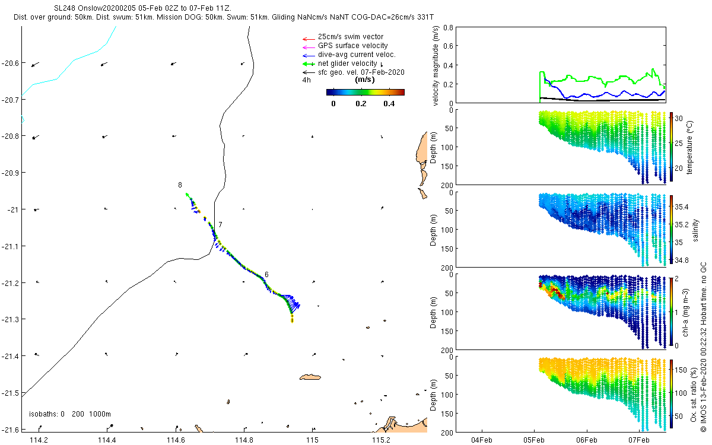Click track day marker '7' on the map
Viewport: 712px width, 445px height.
coord(220,224)
